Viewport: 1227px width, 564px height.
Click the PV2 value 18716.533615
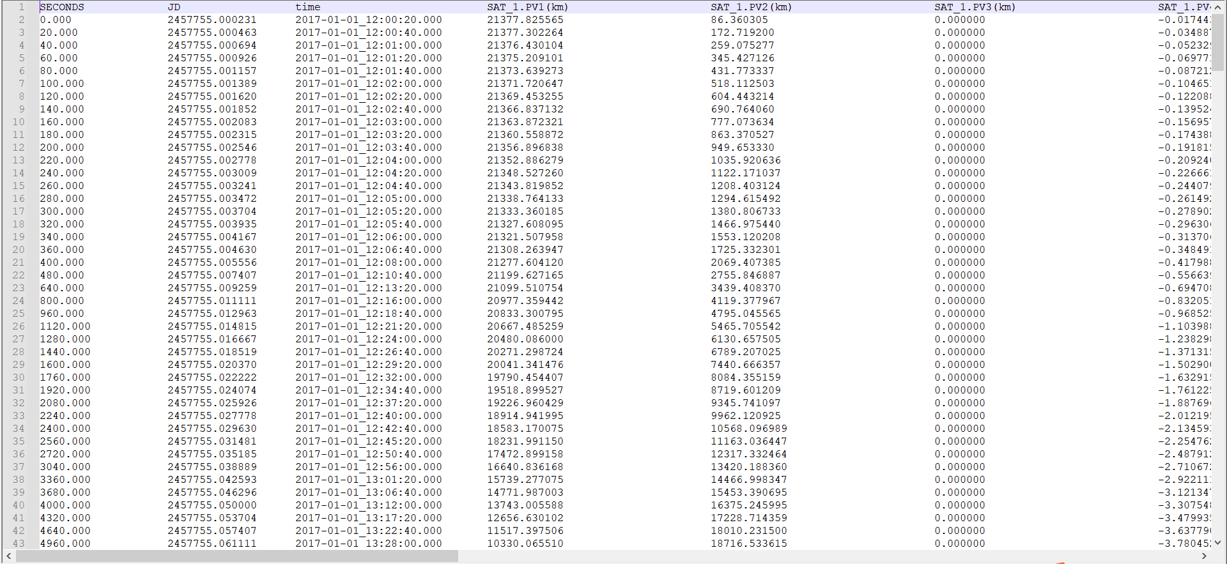(748, 544)
